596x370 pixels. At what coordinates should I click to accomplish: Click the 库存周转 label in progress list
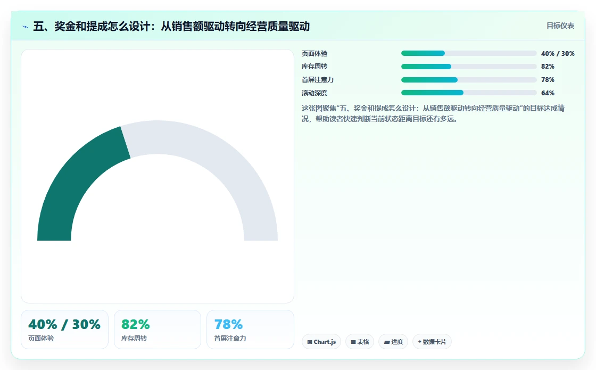pyautogui.click(x=314, y=67)
